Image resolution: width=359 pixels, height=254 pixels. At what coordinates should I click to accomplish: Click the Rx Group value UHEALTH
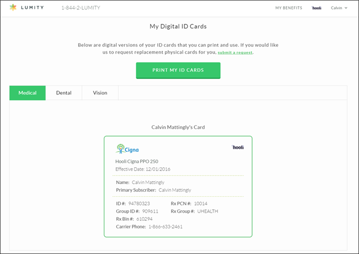point(207,211)
